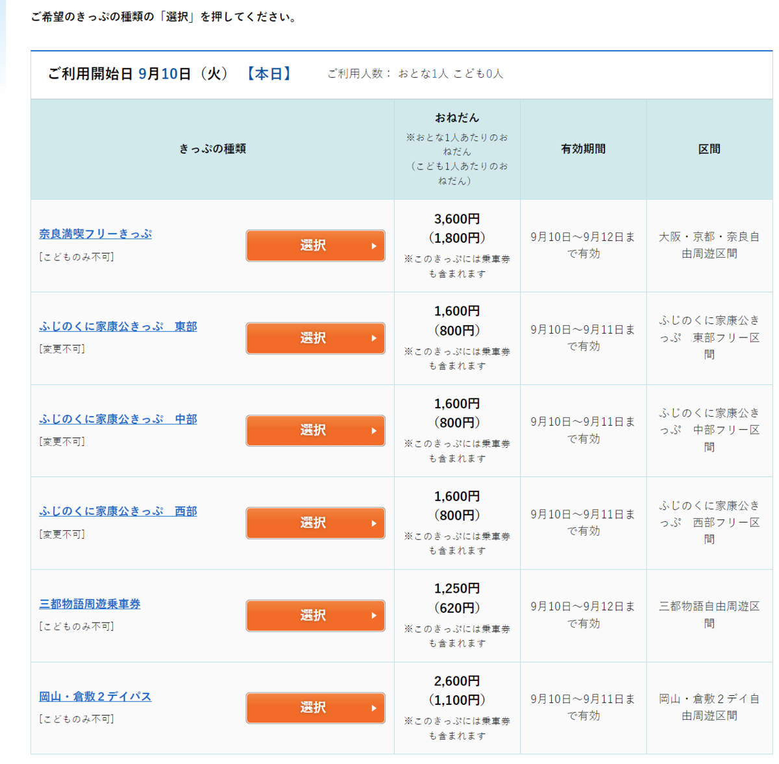Click the 東部フリー区間 area cell

point(710,338)
